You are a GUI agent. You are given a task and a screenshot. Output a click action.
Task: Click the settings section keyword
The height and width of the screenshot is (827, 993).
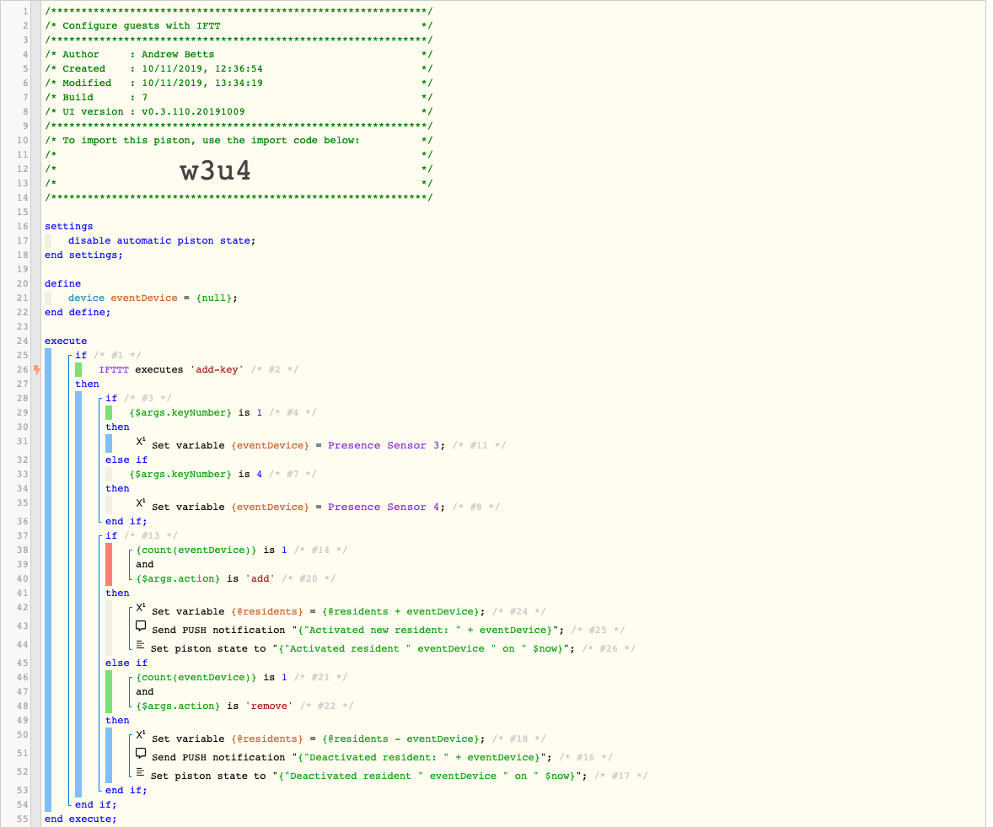pos(68,227)
